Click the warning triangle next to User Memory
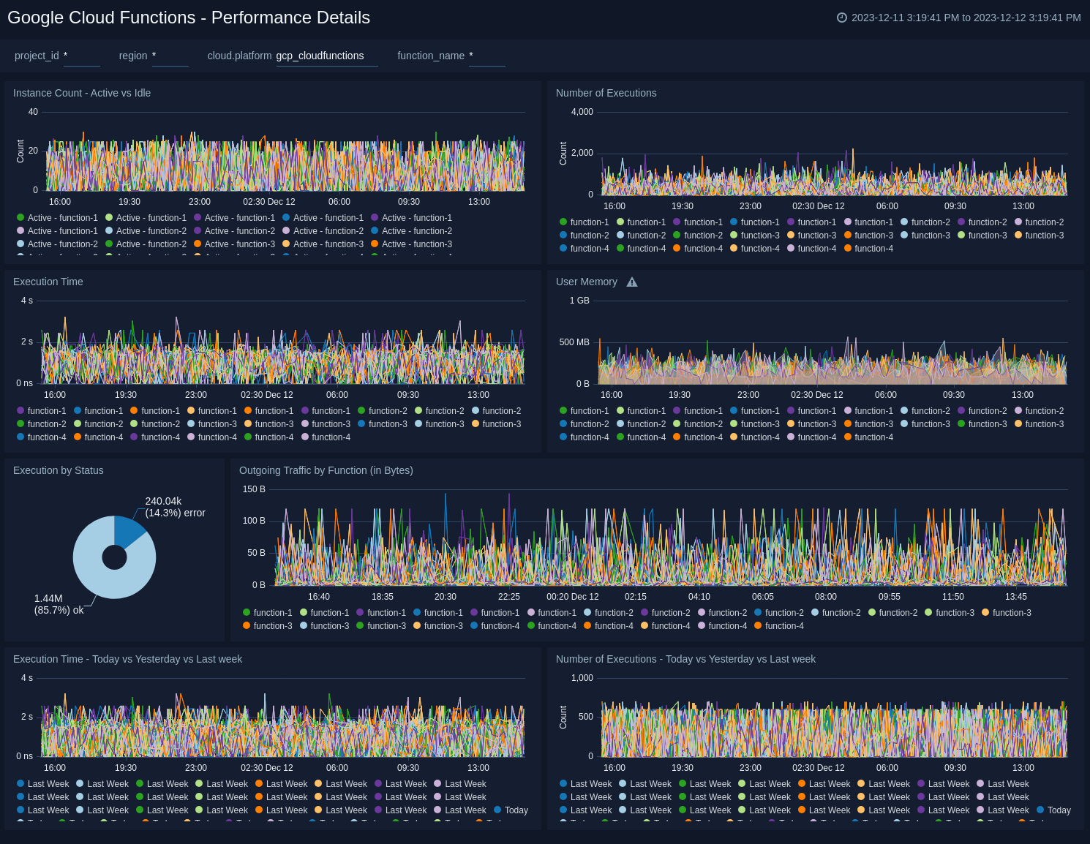The height and width of the screenshot is (844, 1090). 632,282
